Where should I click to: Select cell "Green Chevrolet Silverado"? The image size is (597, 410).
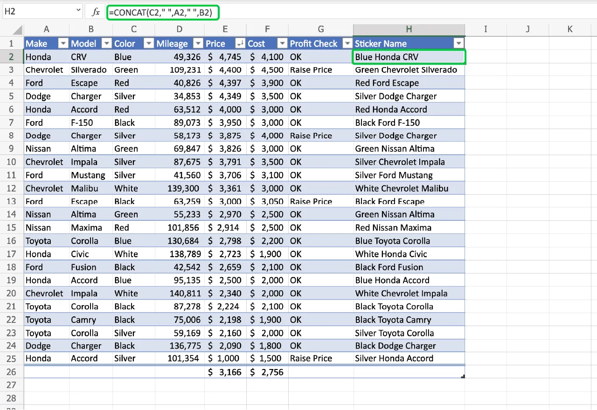pyautogui.click(x=409, y=70)
